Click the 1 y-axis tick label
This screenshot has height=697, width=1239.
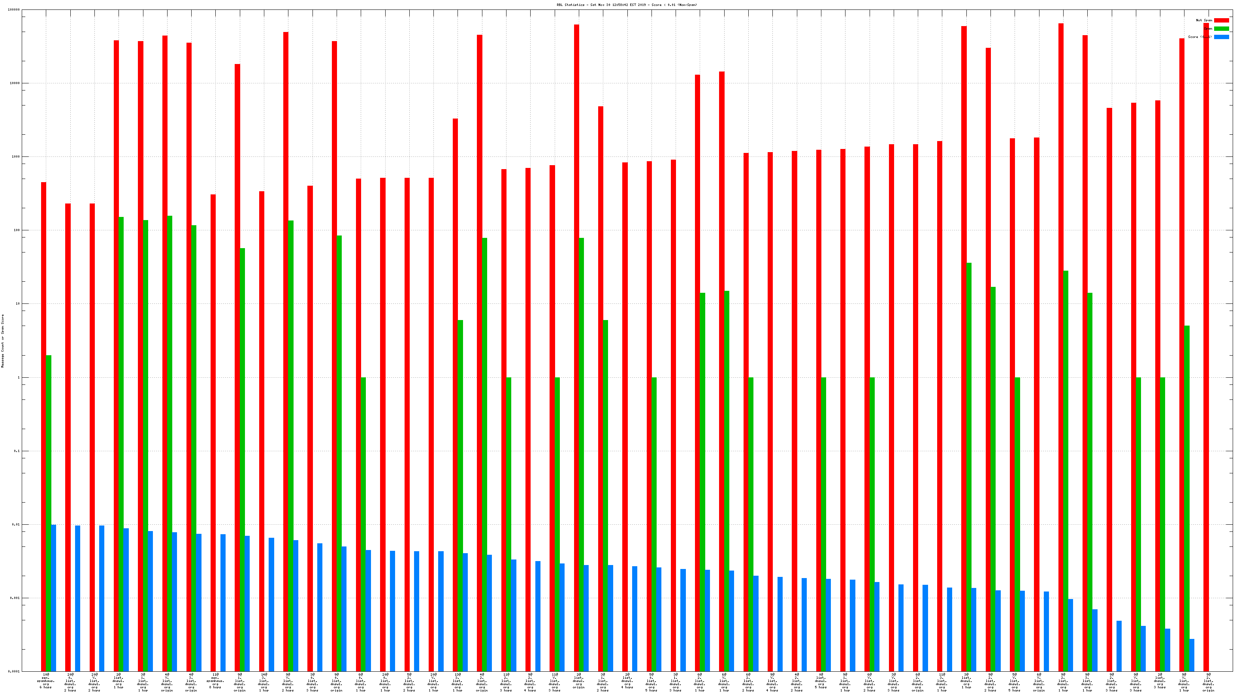pos(19,378)
